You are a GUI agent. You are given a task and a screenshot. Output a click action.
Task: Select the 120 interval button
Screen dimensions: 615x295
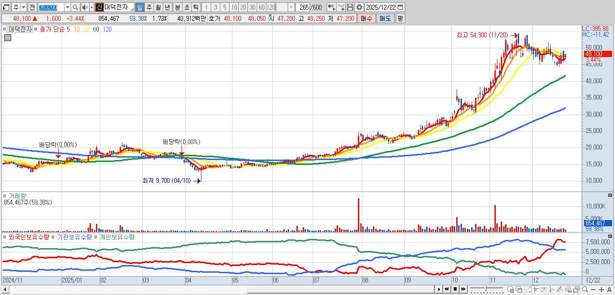click(270, 7)
